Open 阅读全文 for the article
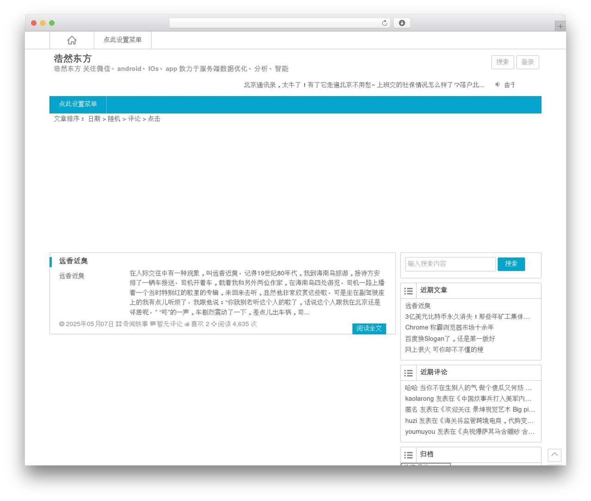 coord(369,329)
